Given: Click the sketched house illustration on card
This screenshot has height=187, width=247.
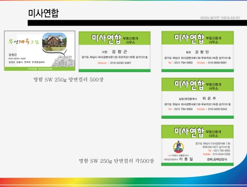Looking at the screenshot, I should [x=63, y=61].
